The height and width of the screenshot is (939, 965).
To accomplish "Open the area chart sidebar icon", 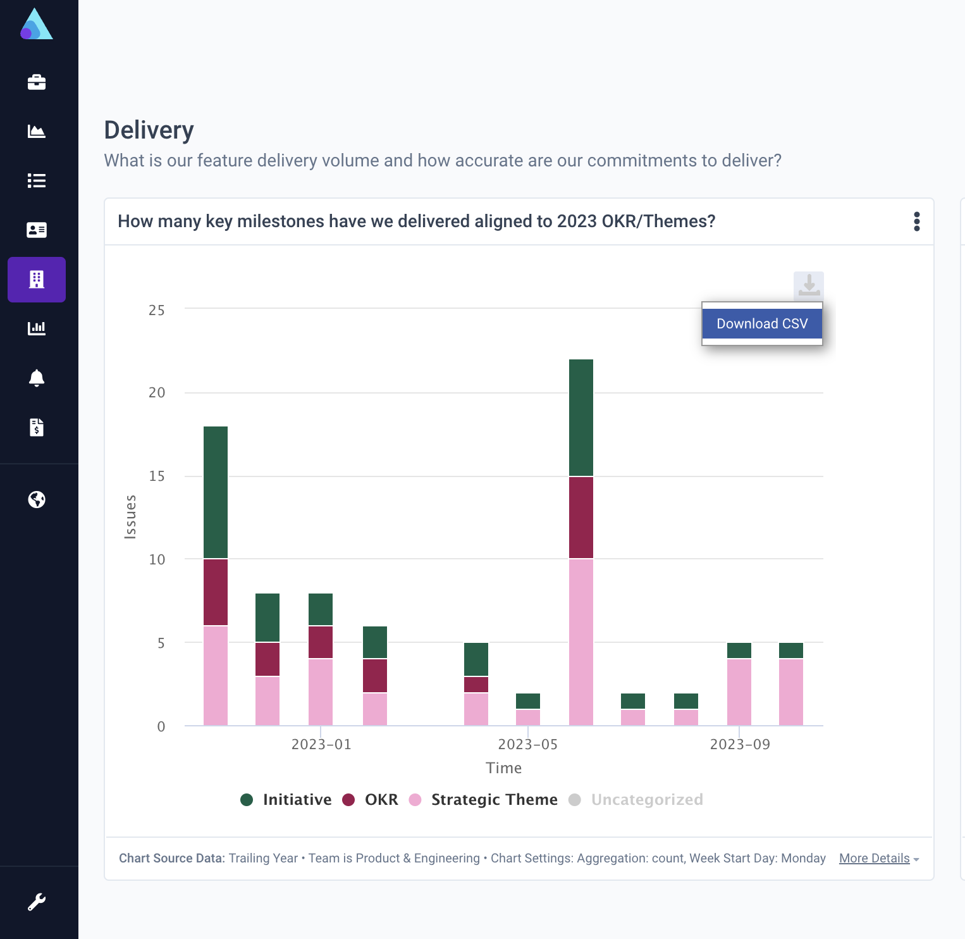I will click(37, 132).
